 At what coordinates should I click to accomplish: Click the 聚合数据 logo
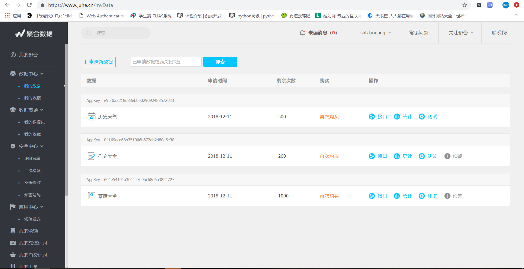[x=34, y=33]
